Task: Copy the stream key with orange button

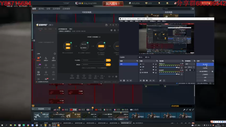Action: click(108, 65)
